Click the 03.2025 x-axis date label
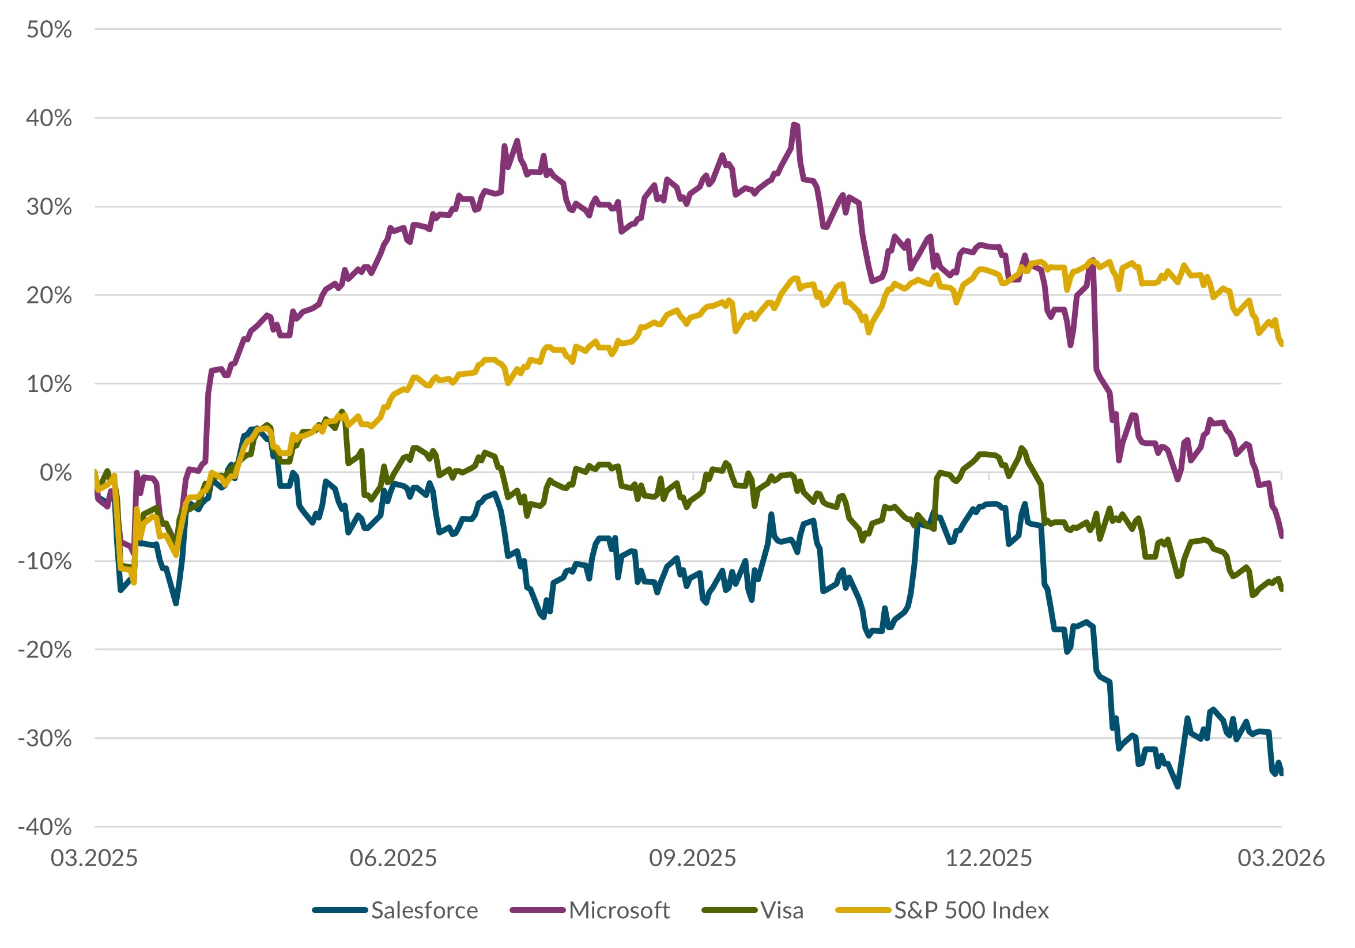1355x948 pixels. (94, 858)
